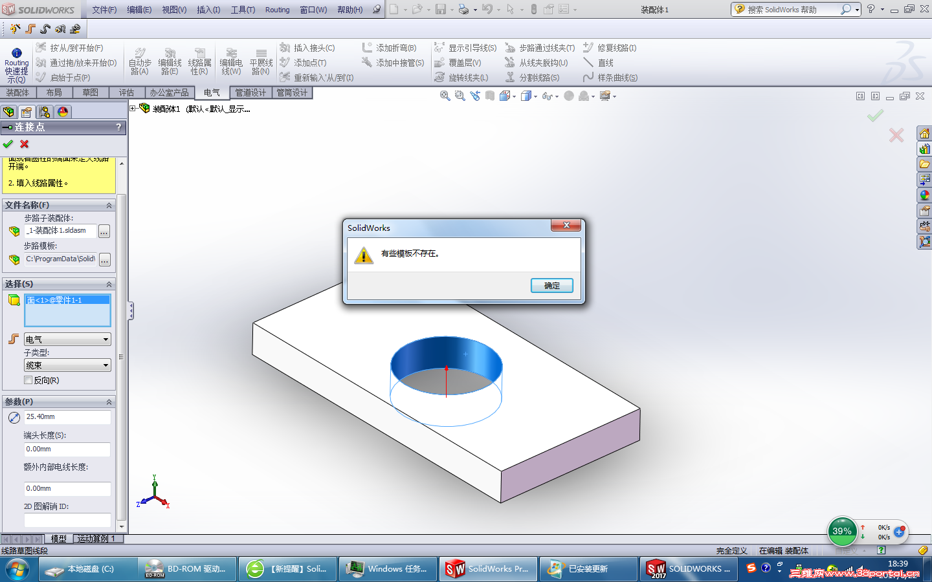Expand the 装配体1 tree node
Screen dimensions: 932x582
[x=133, y=109]
